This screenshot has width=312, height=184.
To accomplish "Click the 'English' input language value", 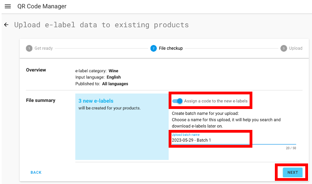I will 114,77.
